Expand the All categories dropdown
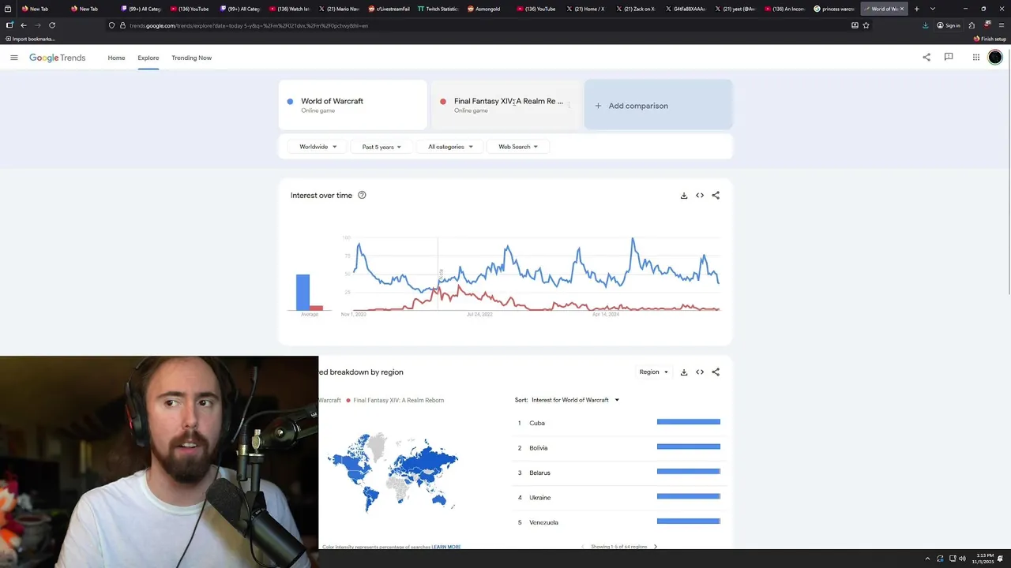The width and height of the screenshot is (1011, 568). 450,147
